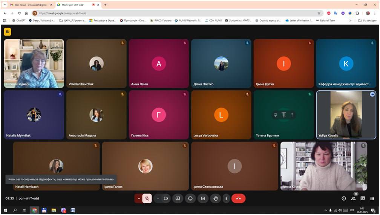Screen dimensions: 380x215
Task: Expand the video settings arrow beside camera
Action: click(158, 198)
